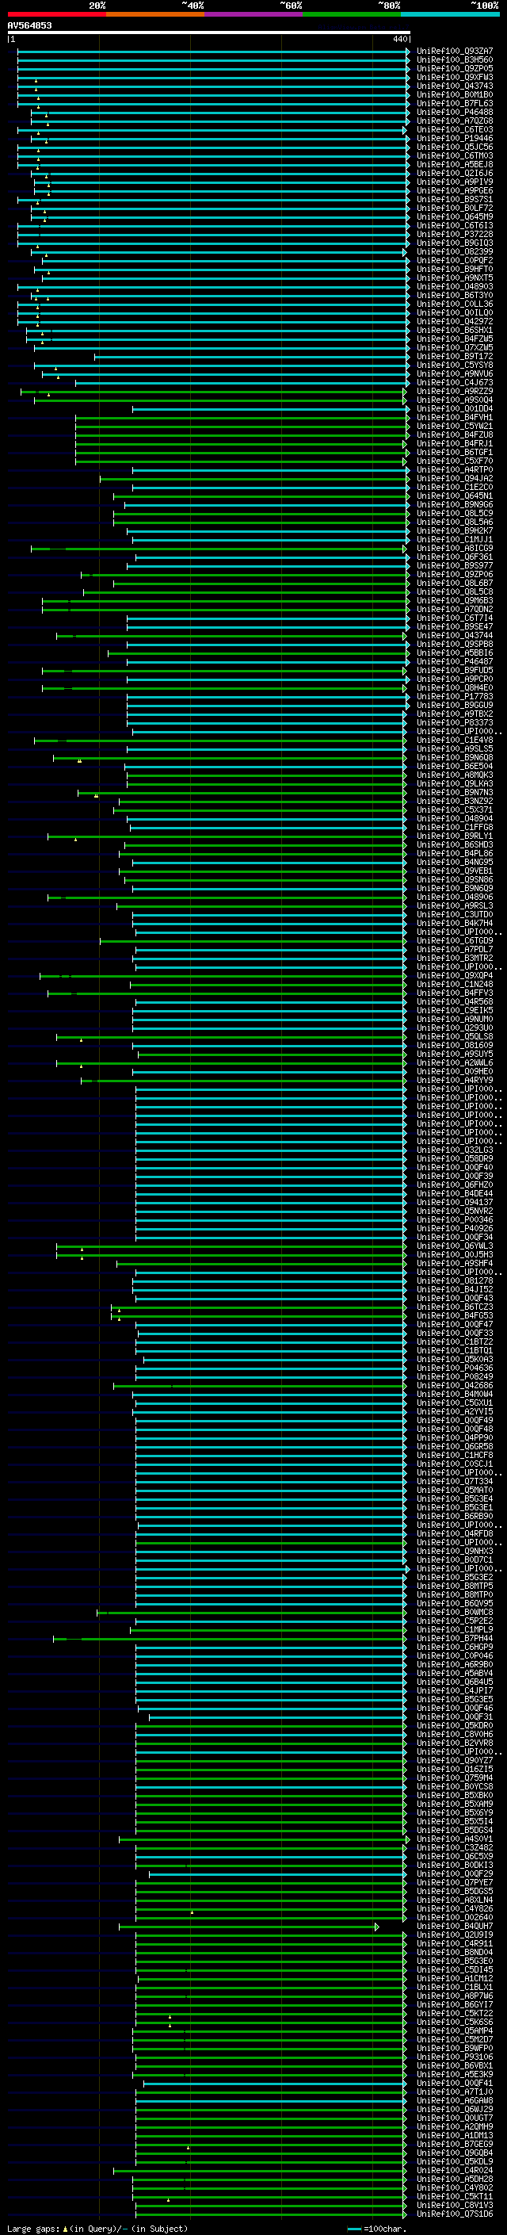The image size is (507, 2235).
Task: Click the UniRef100_B9H2K7 label
Action: (455, 531)
